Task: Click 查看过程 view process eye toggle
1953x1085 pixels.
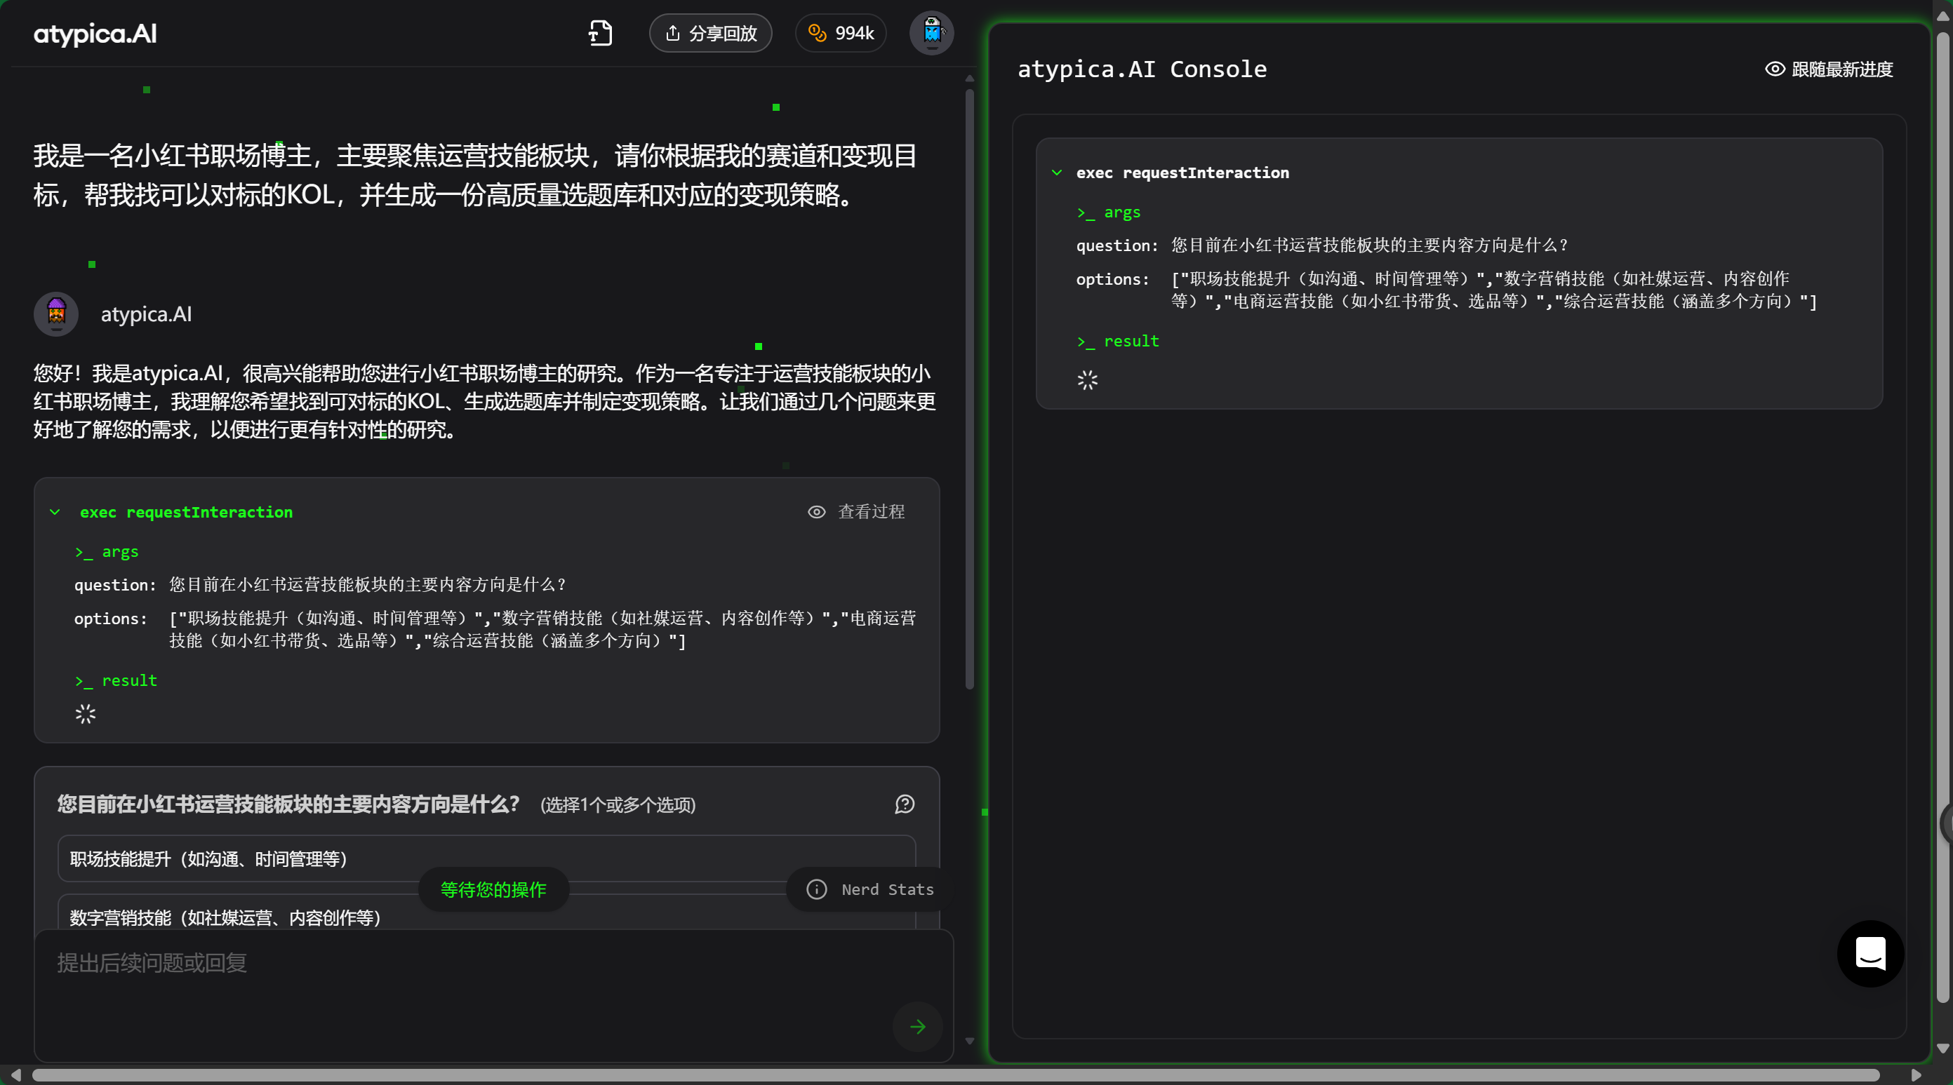Action: [x=856, y=511]
